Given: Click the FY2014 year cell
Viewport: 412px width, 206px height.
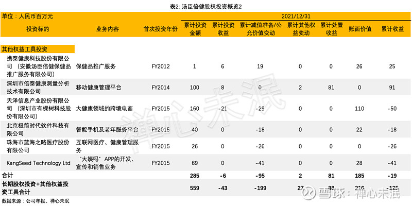Looking at the screenshot, I should [x=161, y=88].
